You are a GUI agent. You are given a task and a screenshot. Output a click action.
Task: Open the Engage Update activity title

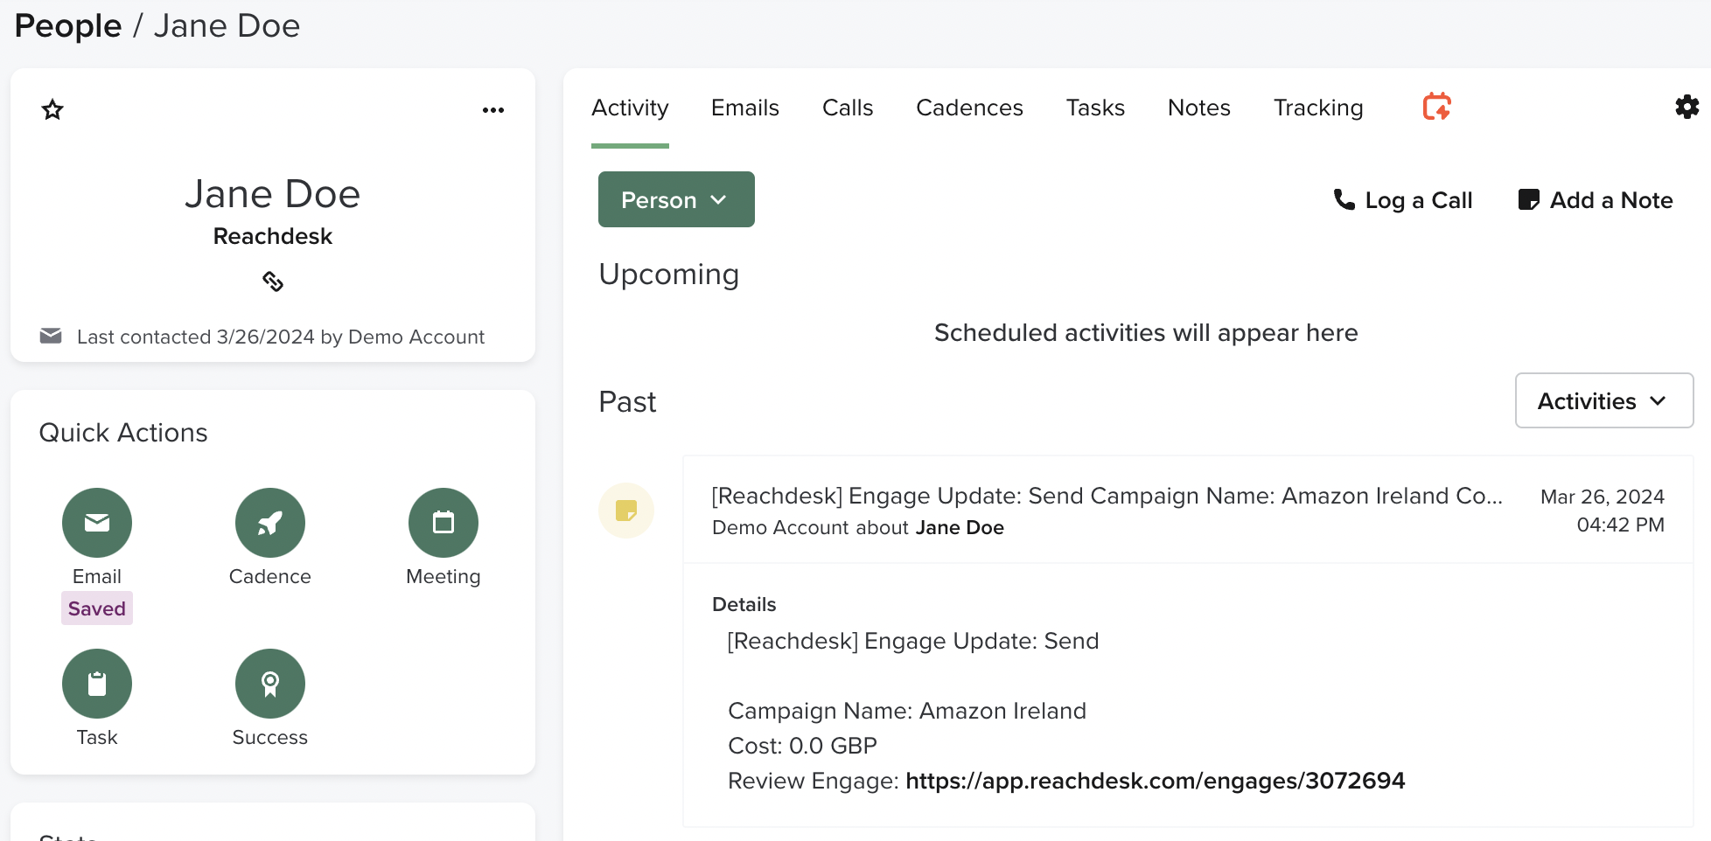(x=1107, y=496)
